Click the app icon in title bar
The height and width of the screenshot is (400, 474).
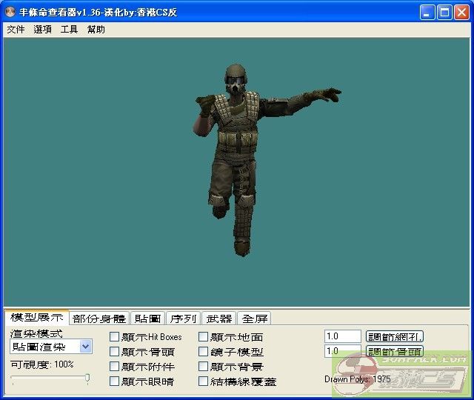click(10, 13)
